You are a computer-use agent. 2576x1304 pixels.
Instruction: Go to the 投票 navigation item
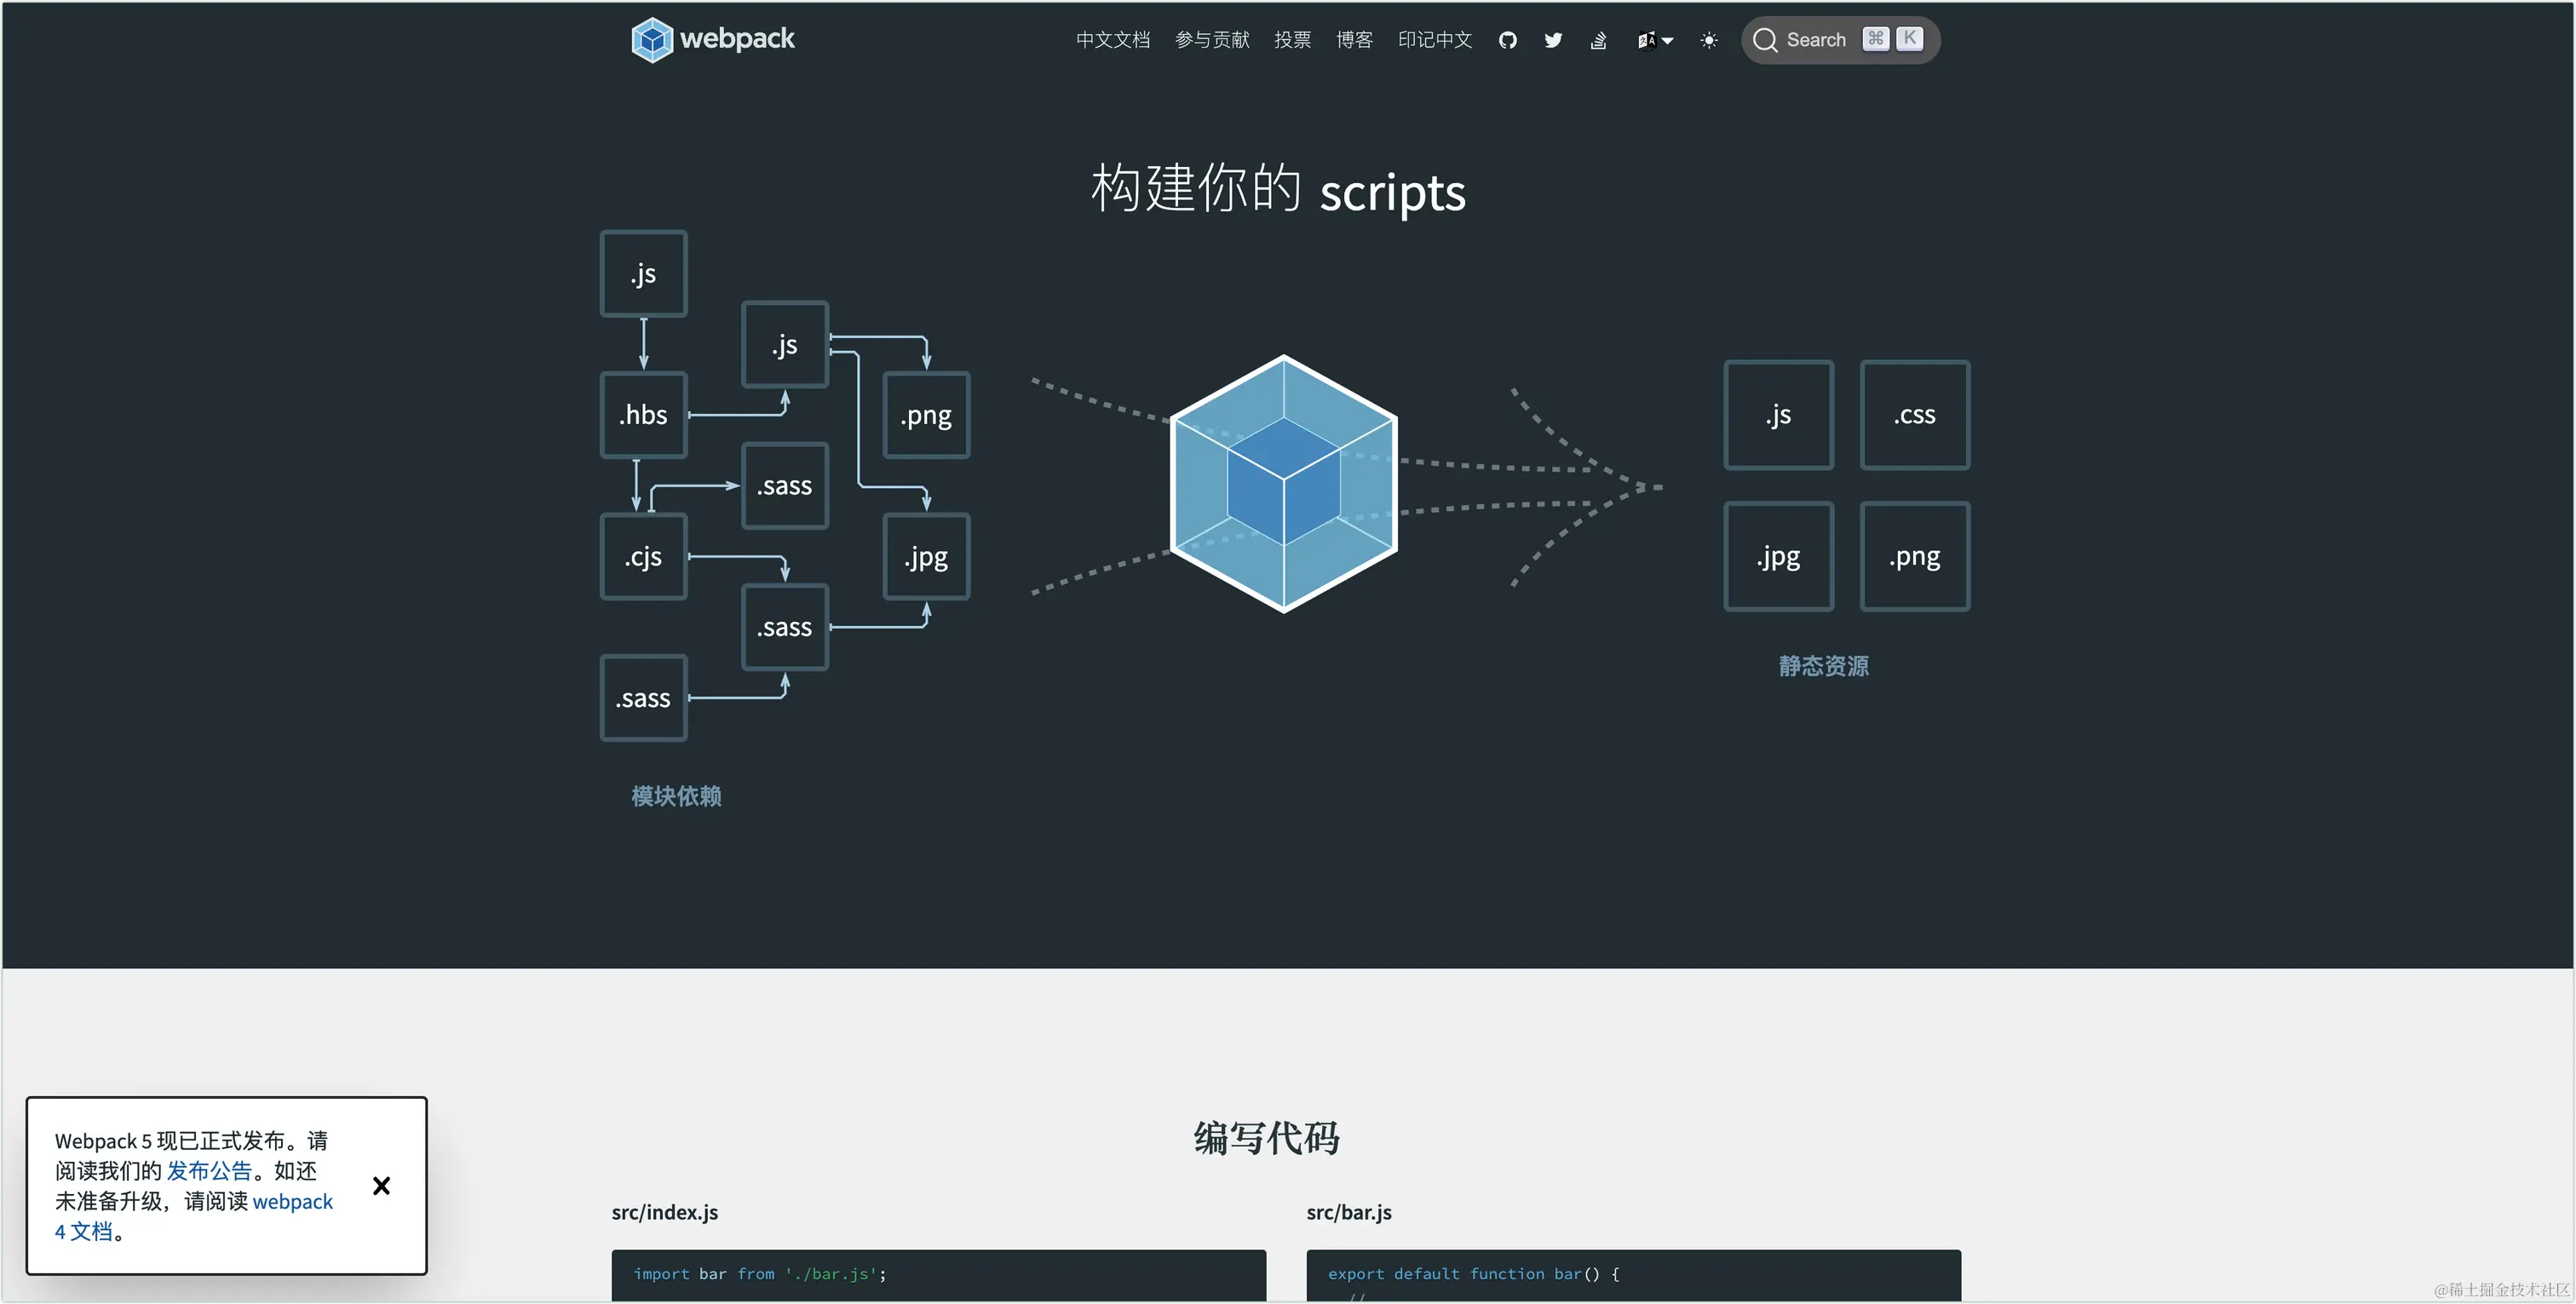(x=1293, y=40)
